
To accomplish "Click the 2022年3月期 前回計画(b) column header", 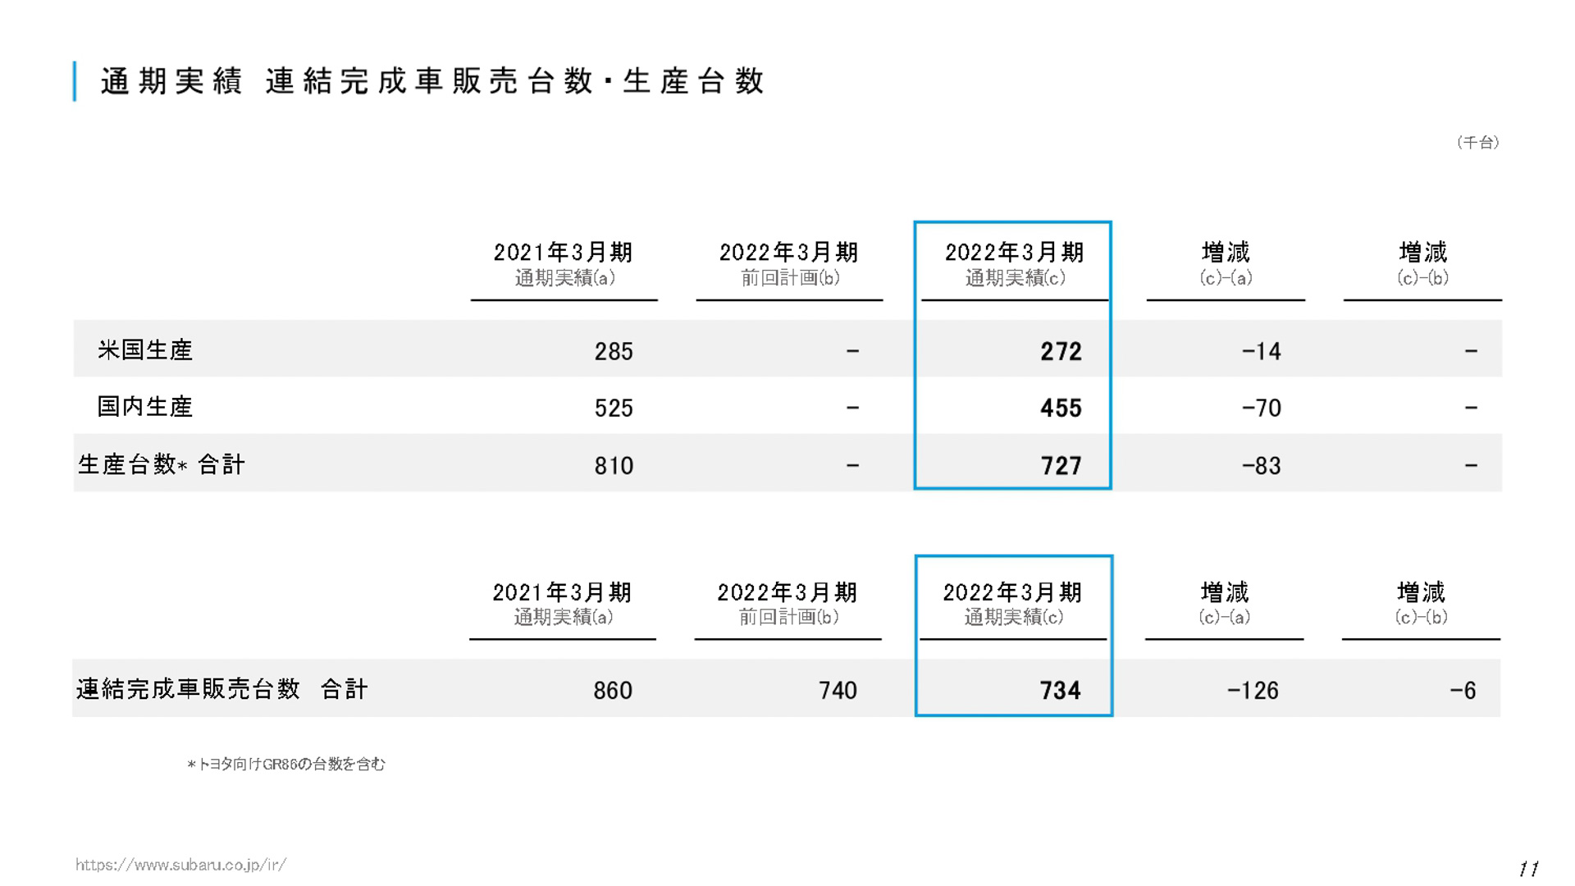I will coord(789,263).
